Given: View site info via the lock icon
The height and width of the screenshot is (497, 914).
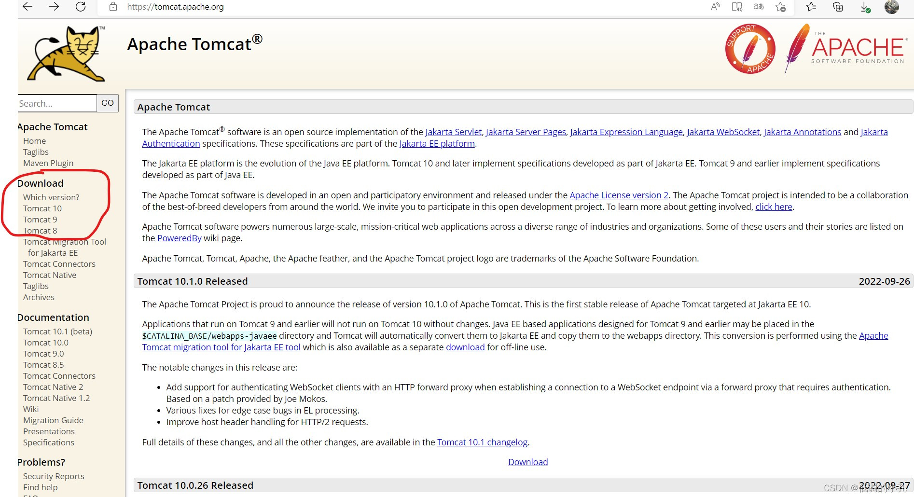Looking at the screenshot, I should click(113, 7).
